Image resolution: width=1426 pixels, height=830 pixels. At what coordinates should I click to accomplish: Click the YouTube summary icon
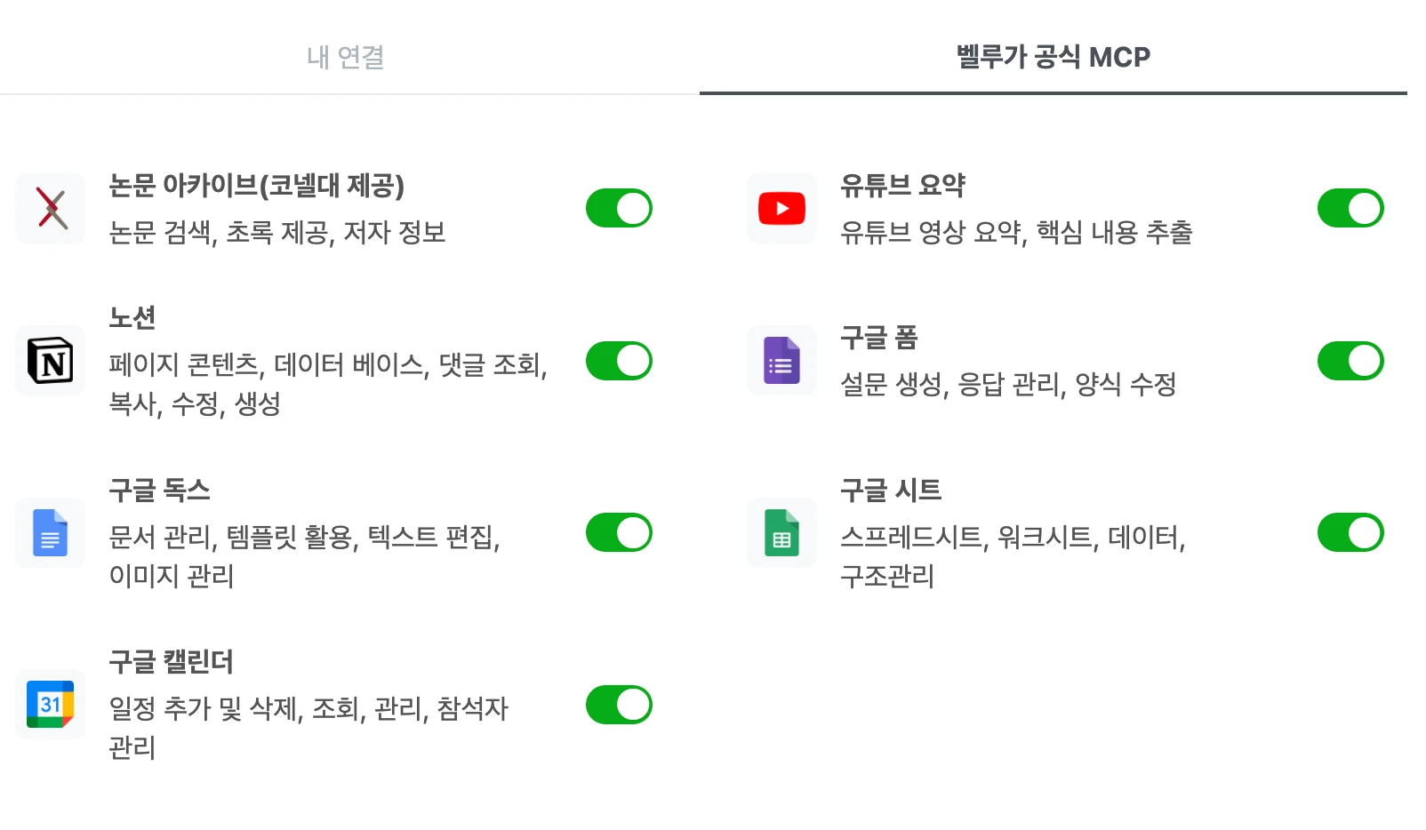[781, 209]
